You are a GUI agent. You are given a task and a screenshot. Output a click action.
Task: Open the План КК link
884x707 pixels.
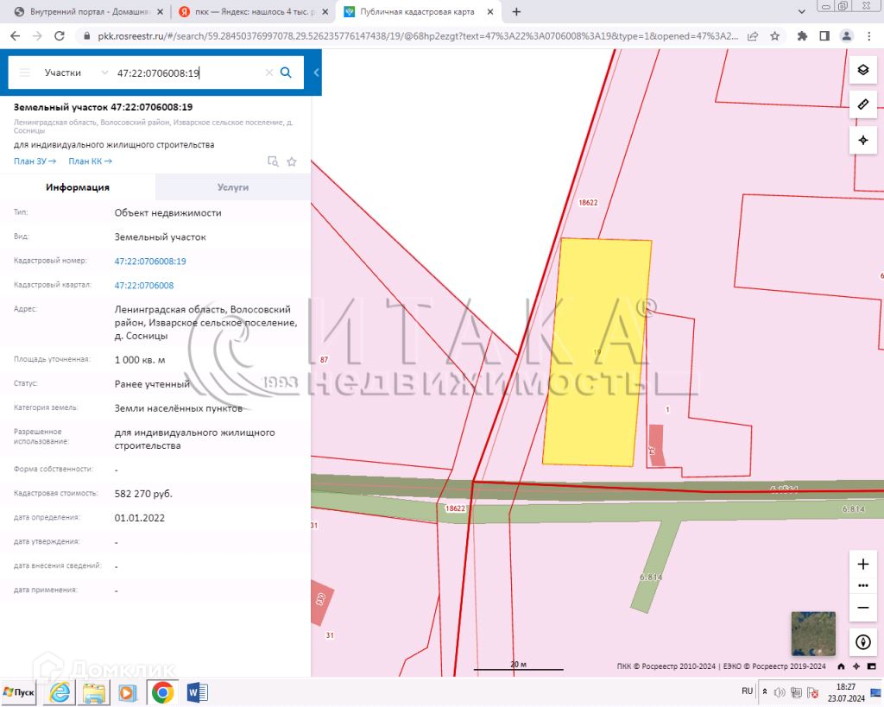(x=90, y=161)
